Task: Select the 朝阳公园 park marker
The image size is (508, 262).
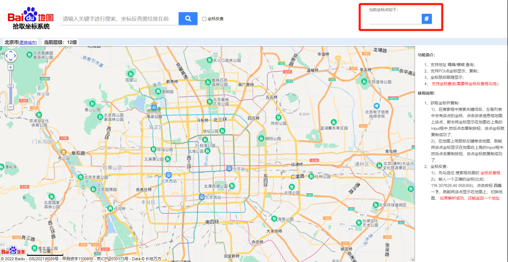Action: [261, 138]
